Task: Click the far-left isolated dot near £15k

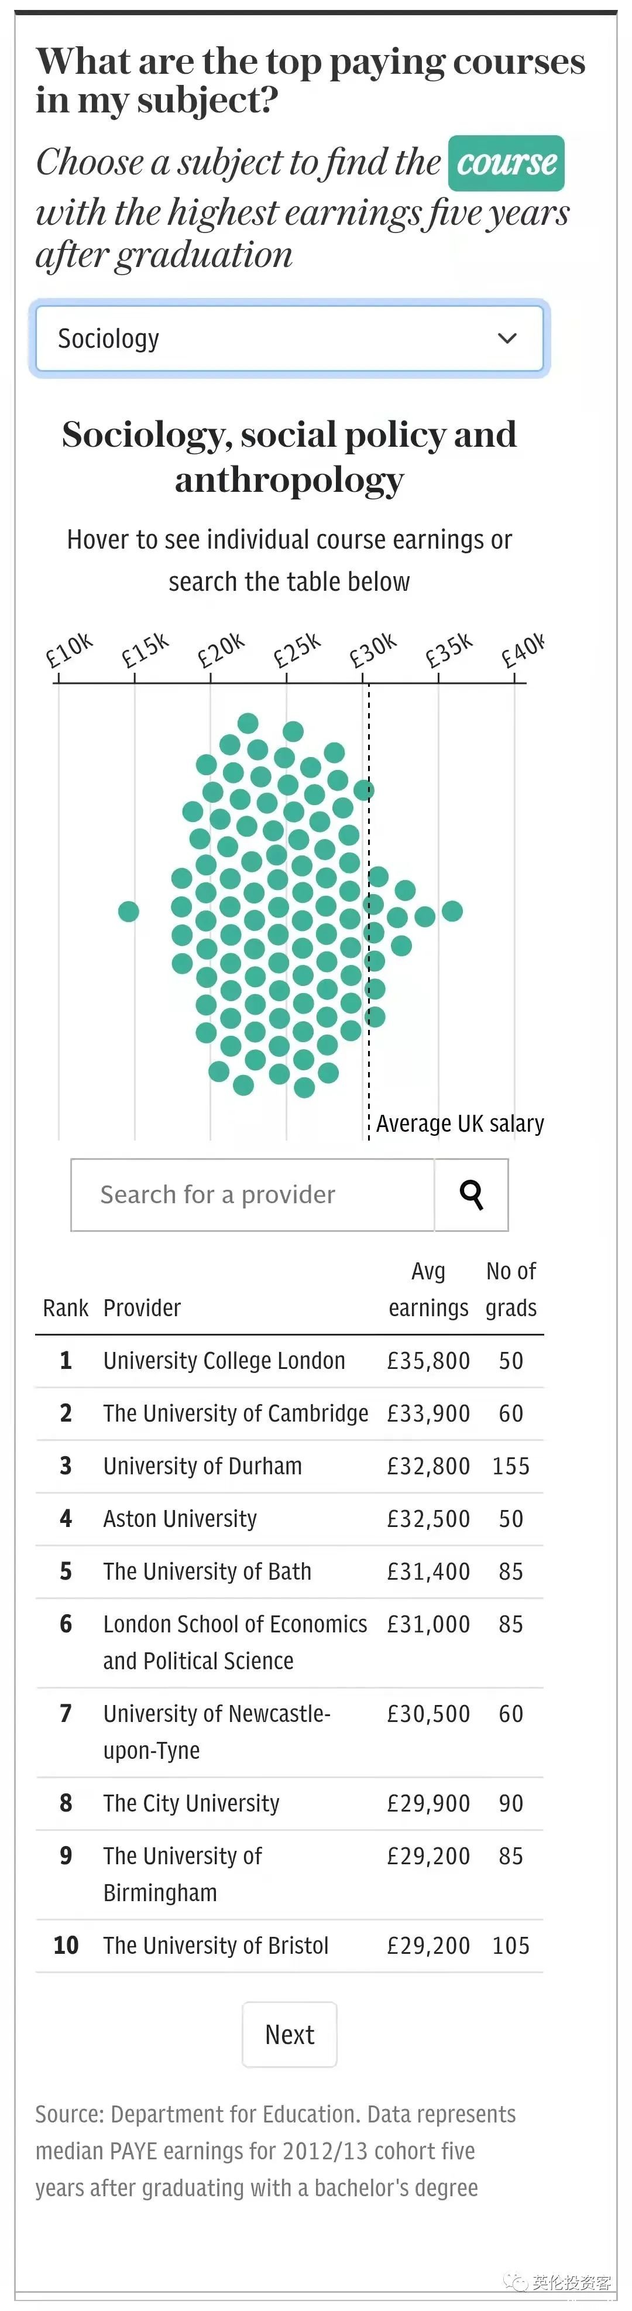Action: coord(129,912)
